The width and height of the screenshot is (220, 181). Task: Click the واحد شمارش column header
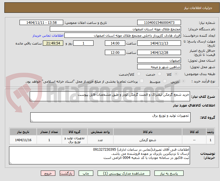(100, 132)
